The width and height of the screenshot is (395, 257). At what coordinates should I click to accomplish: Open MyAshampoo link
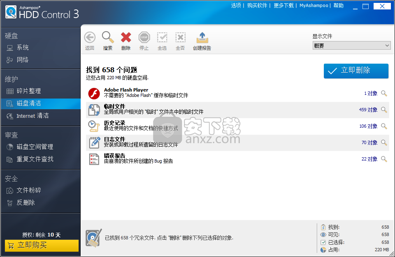click(x=314, y=5)
